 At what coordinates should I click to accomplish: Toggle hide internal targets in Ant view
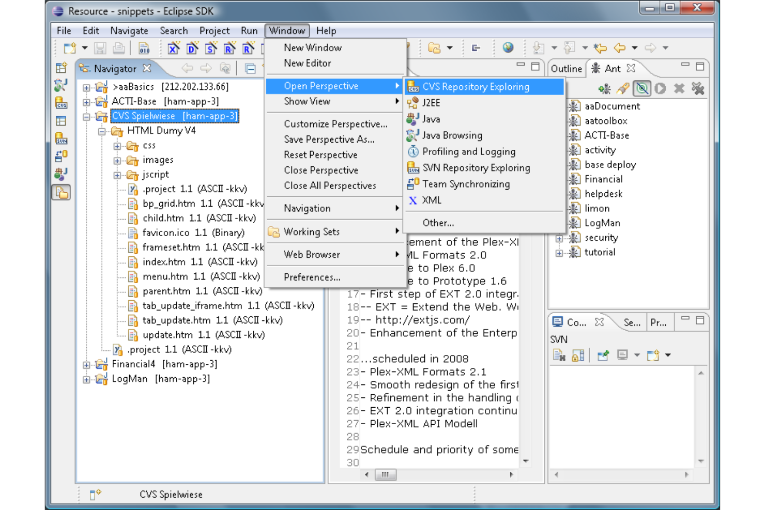click(642, 89)
